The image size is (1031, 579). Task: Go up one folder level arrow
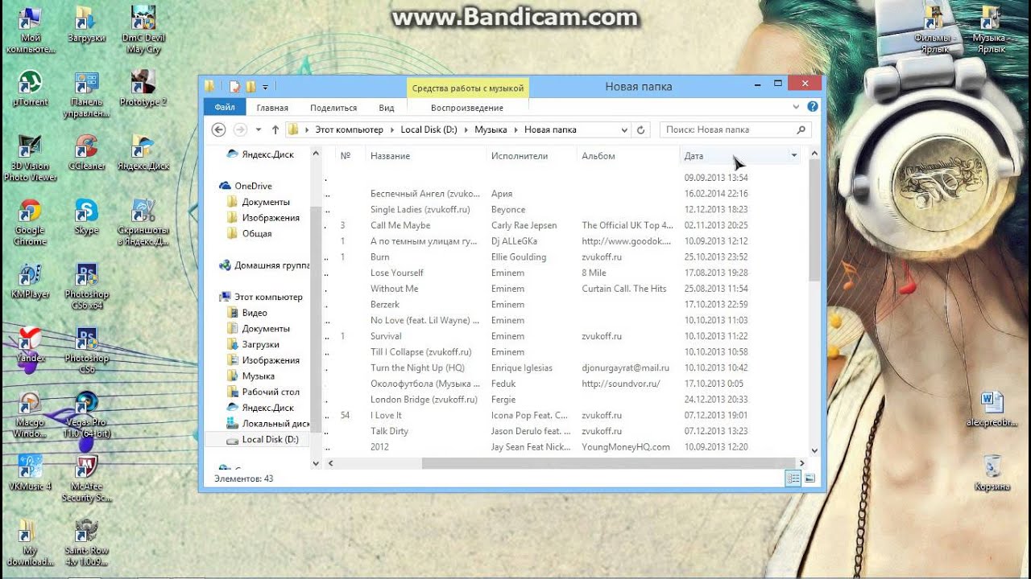coord(275,129)
